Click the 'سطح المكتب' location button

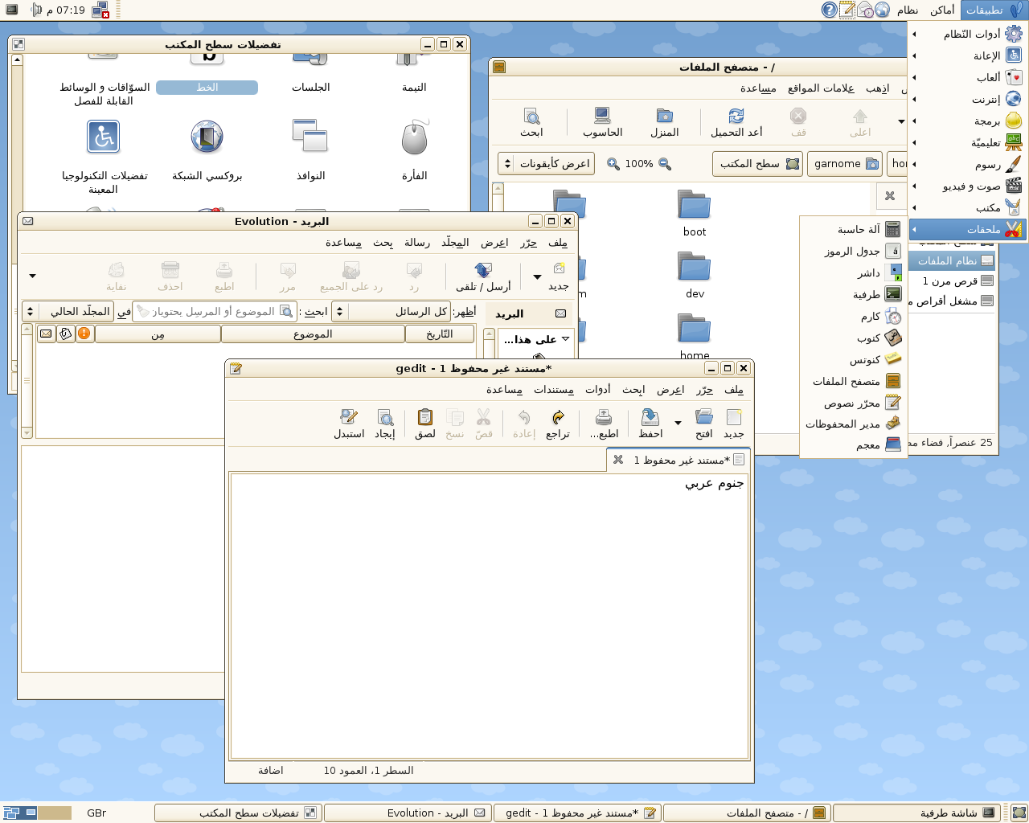click(758, 164)
